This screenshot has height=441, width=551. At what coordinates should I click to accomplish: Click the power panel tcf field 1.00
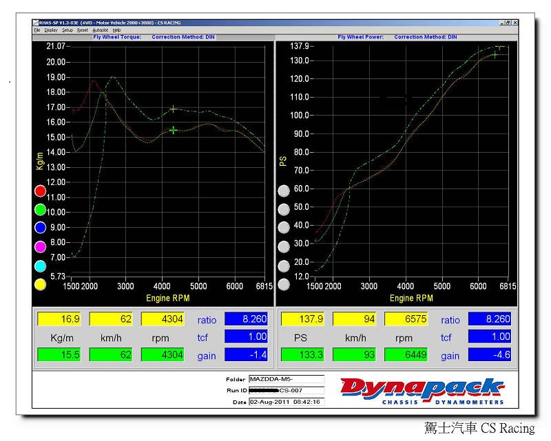point(490,336)
